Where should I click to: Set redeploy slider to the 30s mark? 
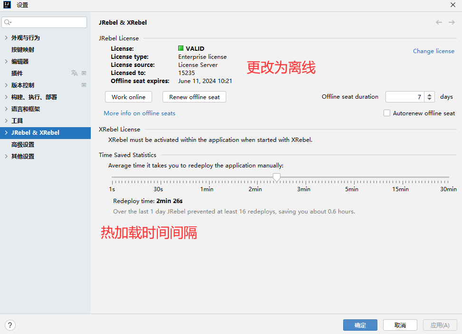click(x=161, y=177)
